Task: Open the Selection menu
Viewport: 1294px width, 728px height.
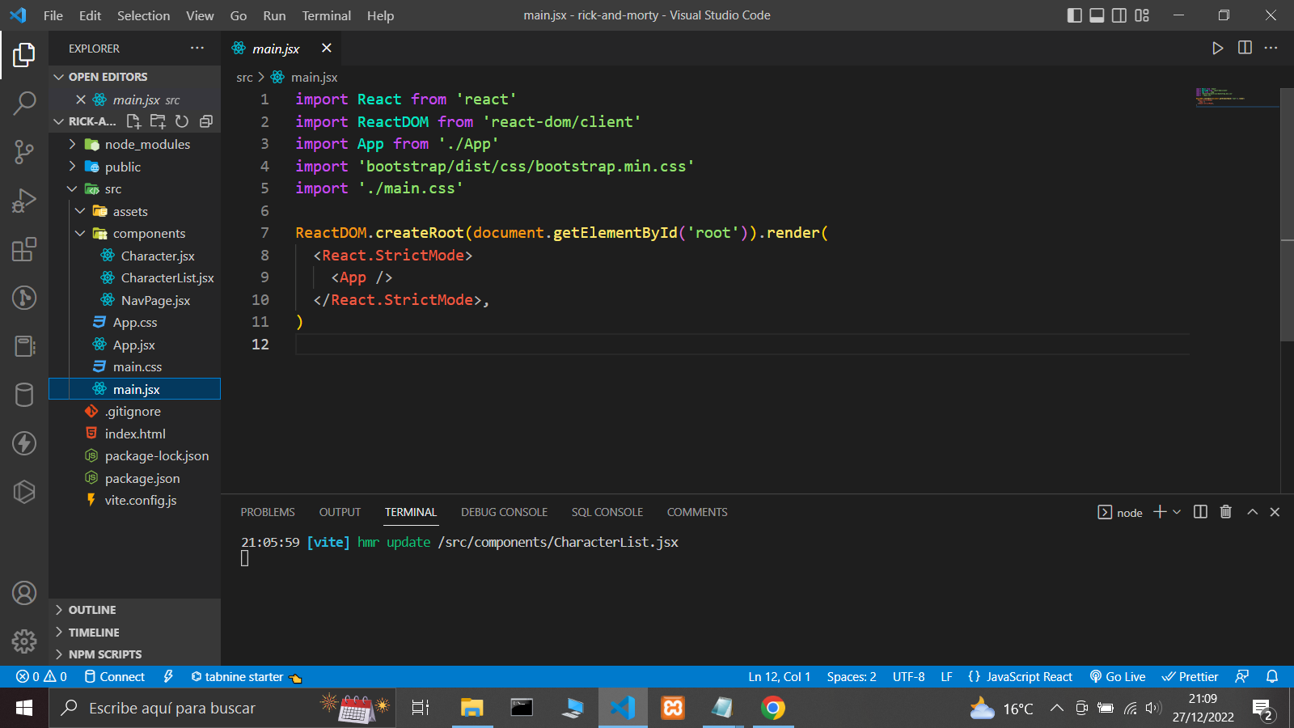Action: (143, 15)
